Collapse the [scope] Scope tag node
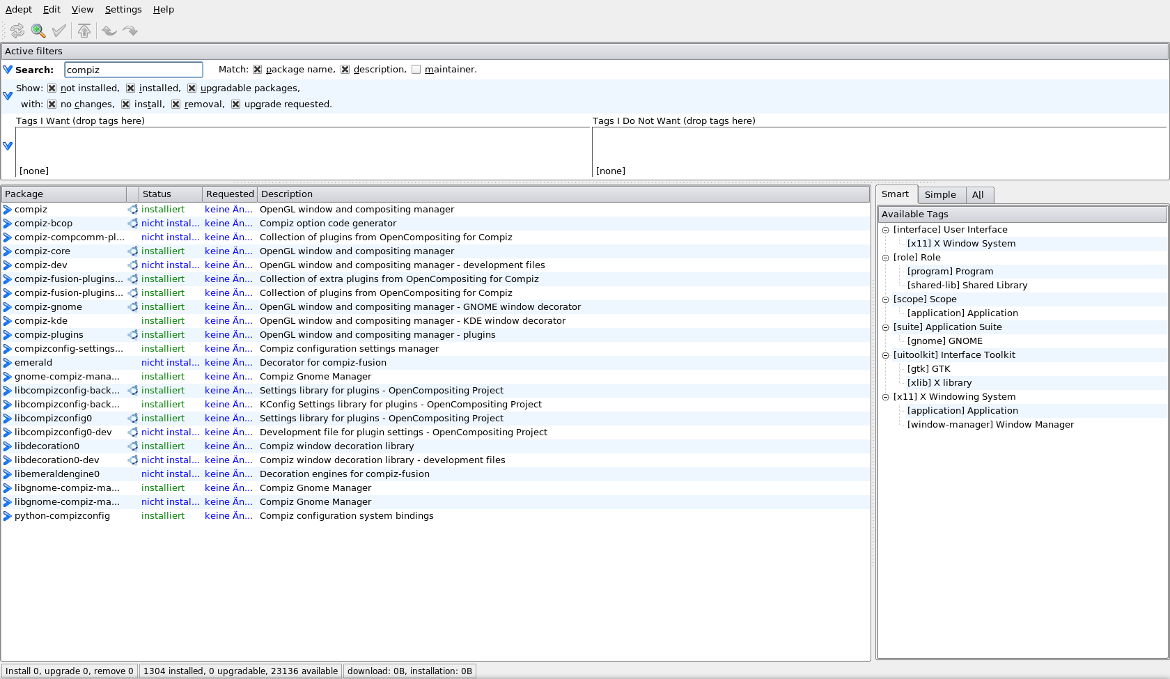This screenshot has width=1170, height=679. point(886,299)
